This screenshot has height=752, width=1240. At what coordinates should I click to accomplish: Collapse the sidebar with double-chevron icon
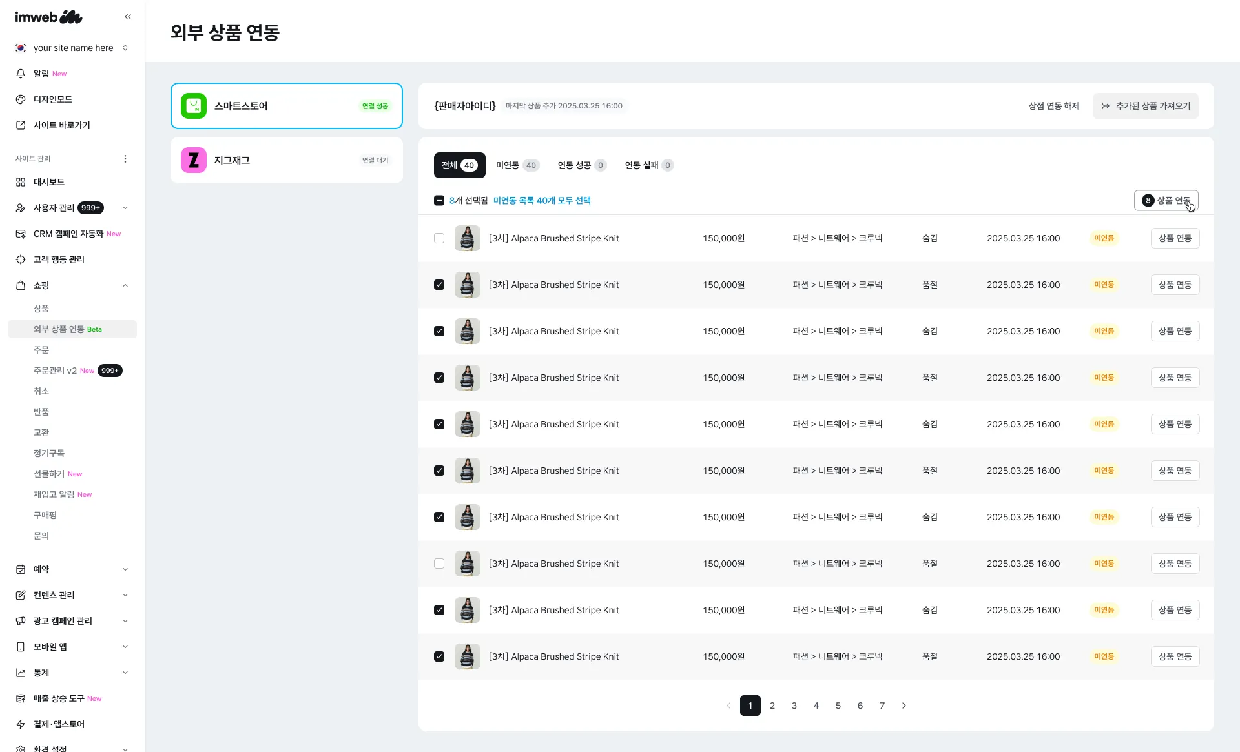[x=128, y=17]
